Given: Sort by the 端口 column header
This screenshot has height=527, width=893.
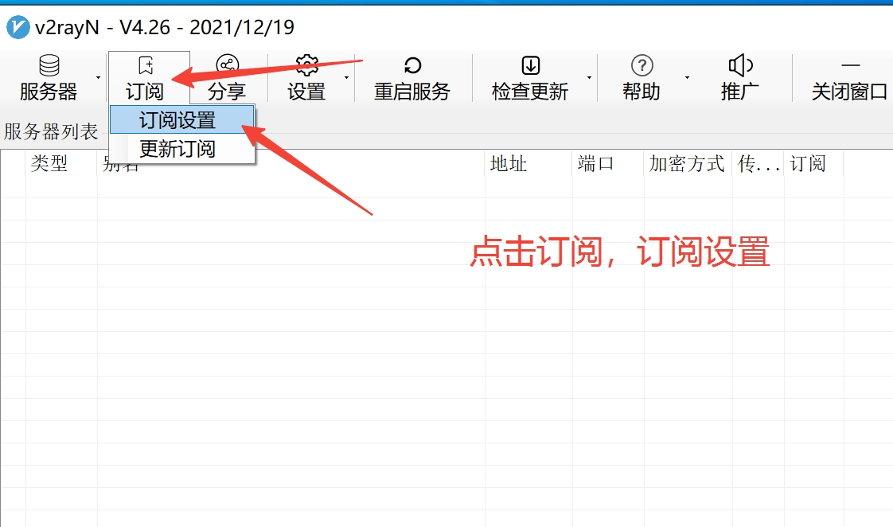Looking at the screenshot, I should click(608, 164).
